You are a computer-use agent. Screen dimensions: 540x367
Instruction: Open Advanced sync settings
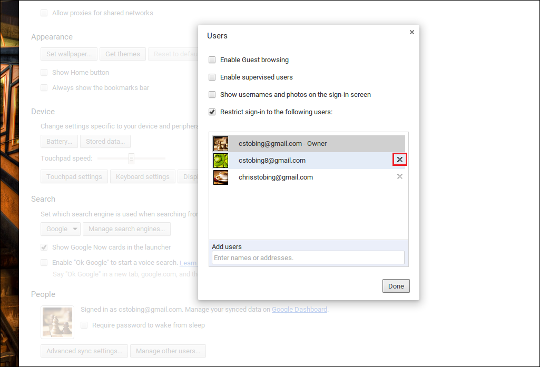pos(84,351)
